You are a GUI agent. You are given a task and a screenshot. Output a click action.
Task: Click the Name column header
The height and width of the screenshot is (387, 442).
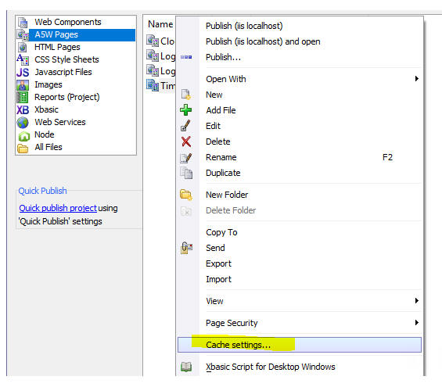tap(160, 24)
